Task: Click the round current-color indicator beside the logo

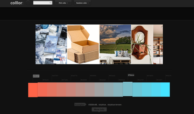Action: pyautogui.click(x=28, y=3)
